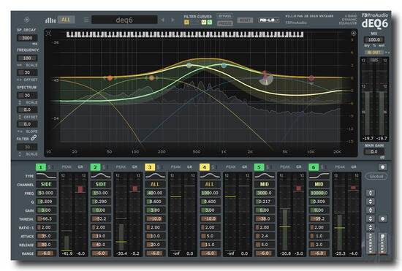Toggle the FREEZE button
402x271 pixels.
[224, 23]
